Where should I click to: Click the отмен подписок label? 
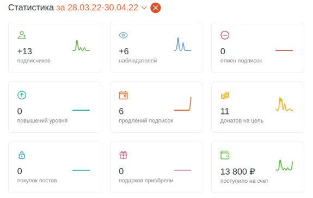pos(241,61)
